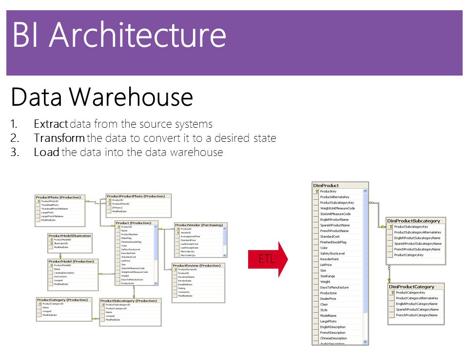Select ModelName row in DimProduct
This screenshot has width=468, height=351.
[338, 316]
